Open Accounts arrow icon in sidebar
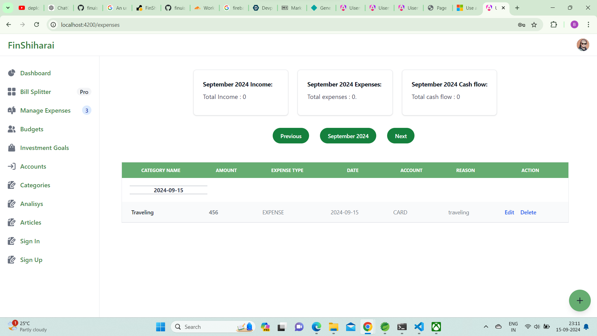Image resolution: width=597 pixels, height=336 pixels. [12, 166]
